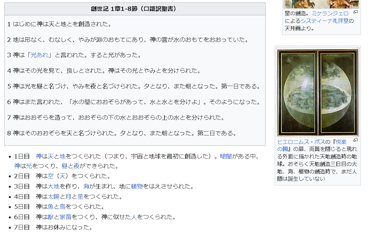This screenshot has height=237, width=374.
Task: Click the 暗闇 link in day 1
Action: click(226, 156)
